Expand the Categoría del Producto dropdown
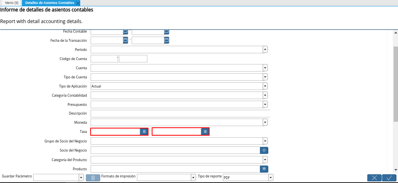 point(265,160)
